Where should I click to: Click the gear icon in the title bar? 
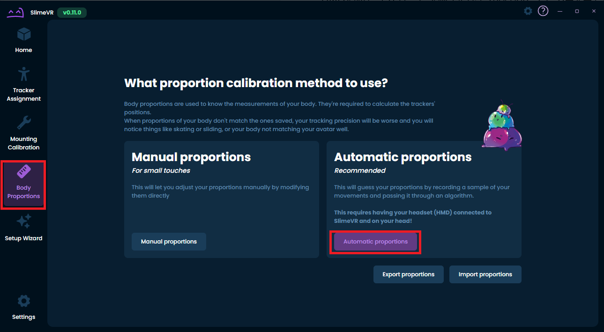[528, 11]
